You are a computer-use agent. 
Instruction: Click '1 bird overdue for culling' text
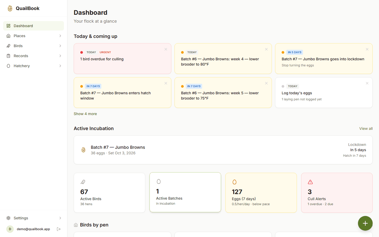click(102, 59)
